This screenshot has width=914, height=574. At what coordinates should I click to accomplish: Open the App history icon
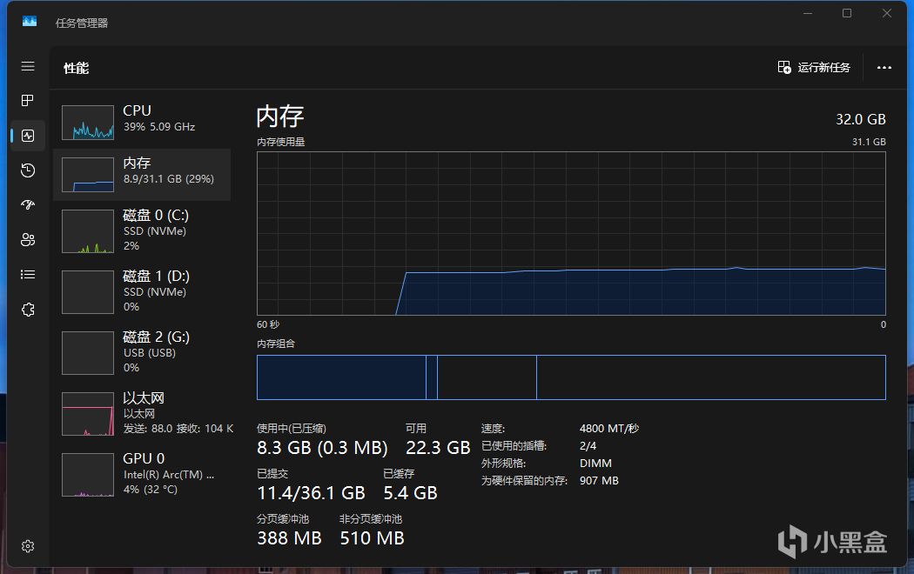pos(27,170)
